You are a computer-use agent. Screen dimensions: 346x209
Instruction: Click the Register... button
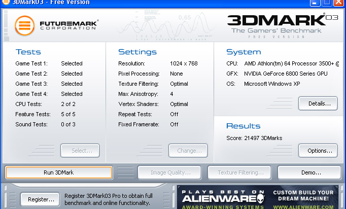click(x=40, y=199)
